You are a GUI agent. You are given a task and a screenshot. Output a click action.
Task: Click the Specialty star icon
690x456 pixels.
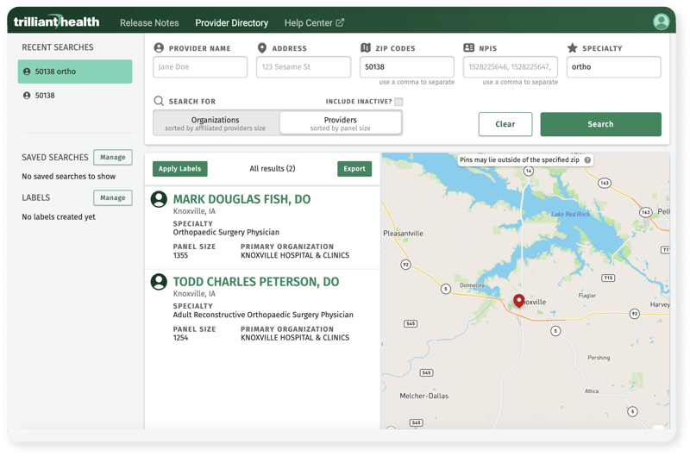[x=572, y=47]
